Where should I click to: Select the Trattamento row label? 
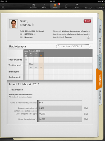tap(15, 65)
